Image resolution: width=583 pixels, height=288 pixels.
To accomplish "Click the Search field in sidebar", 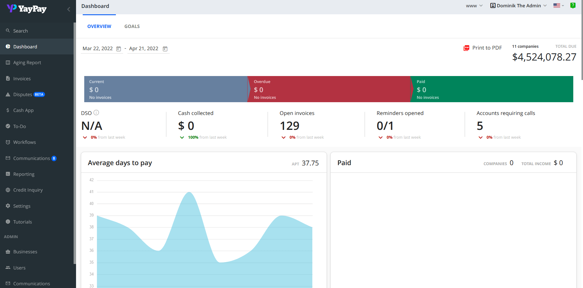I will (x=36, y=31).
